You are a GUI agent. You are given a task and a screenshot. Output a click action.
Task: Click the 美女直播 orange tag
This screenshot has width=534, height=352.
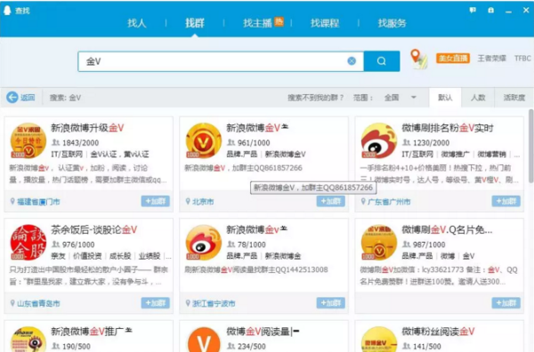tap(453, 58)
